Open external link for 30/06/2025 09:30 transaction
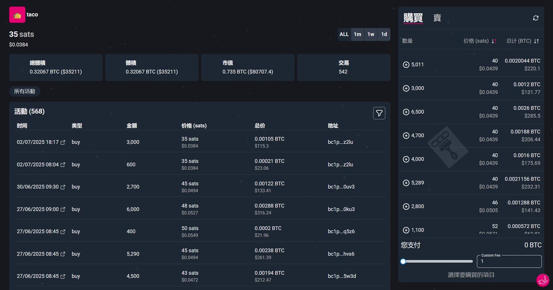The width and height of the screenshot is (553, 290). 63,187
